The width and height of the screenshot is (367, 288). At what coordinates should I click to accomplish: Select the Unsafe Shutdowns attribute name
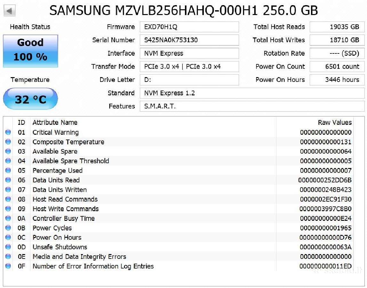[x=60, y=247]
